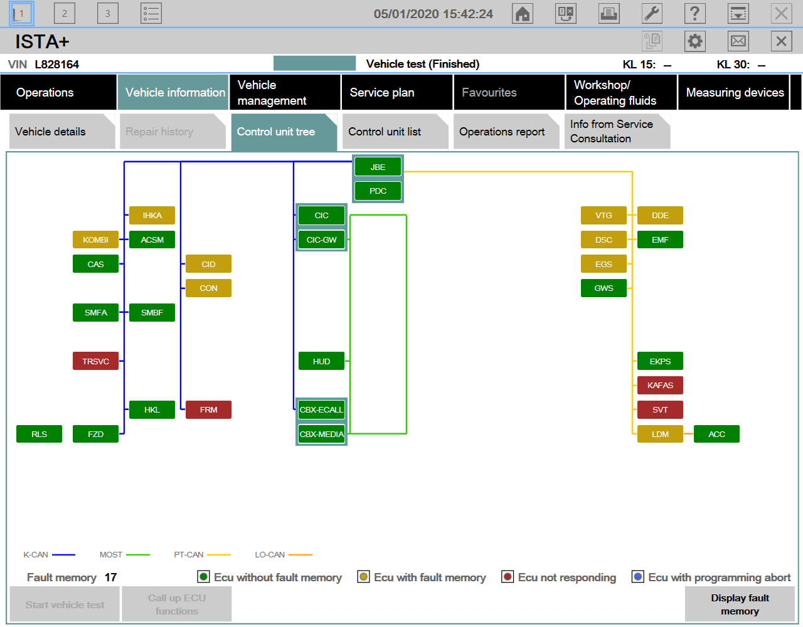
Task: Click the envelope feedback icon
Action: (738, 41)
